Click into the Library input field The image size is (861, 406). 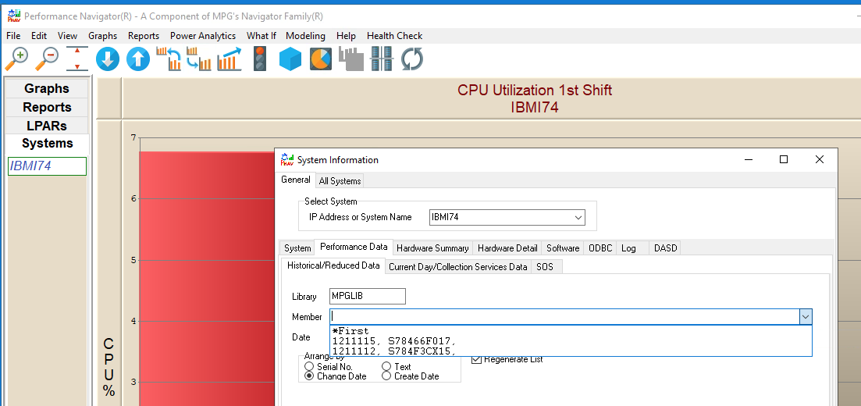368,296
